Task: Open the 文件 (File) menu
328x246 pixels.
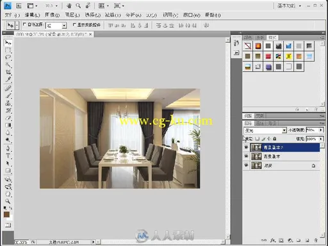Action: [x=12, y=15]
